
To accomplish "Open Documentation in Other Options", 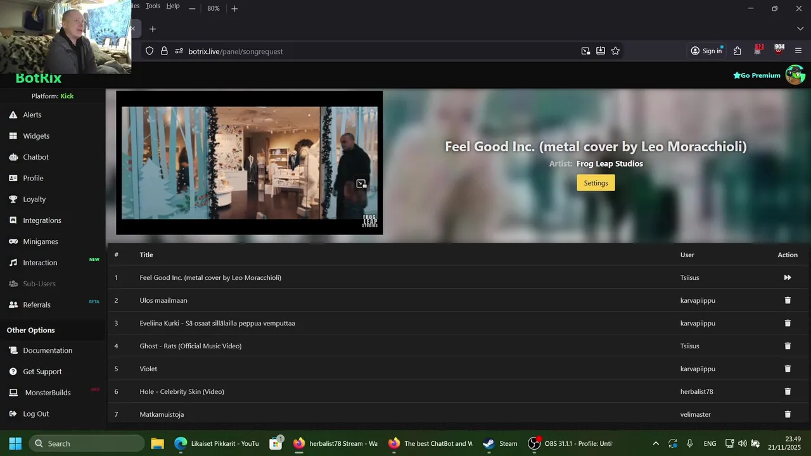I will click(48, 350).
